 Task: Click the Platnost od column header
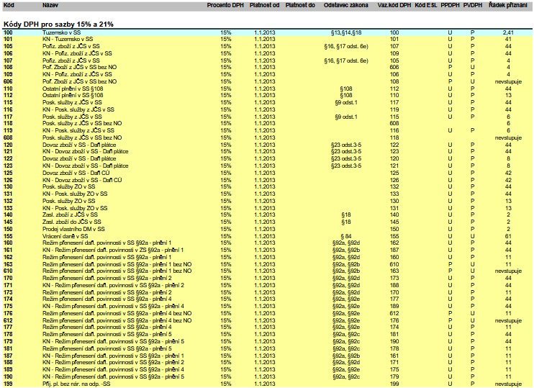click(264, 5)
